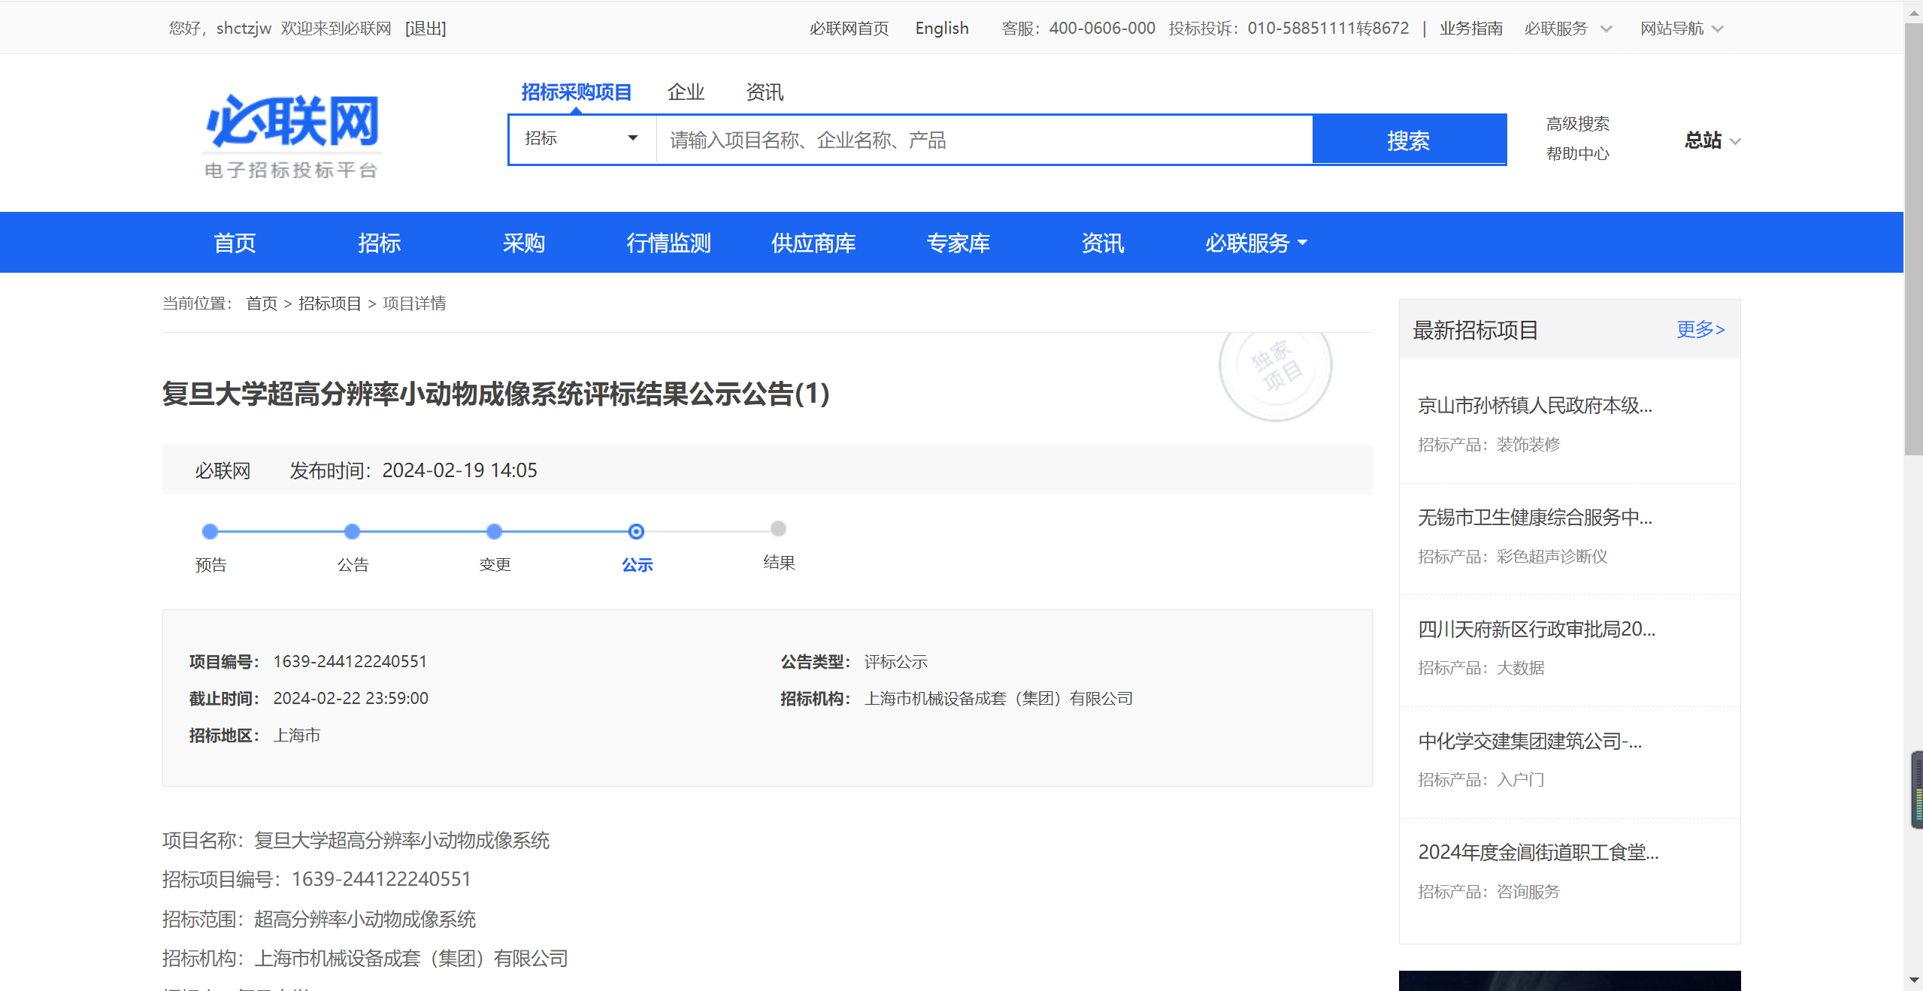Click the 必联网 logo image
Image resolution: width=1923 pixels, height=991 pixels.
click(292, 136)
